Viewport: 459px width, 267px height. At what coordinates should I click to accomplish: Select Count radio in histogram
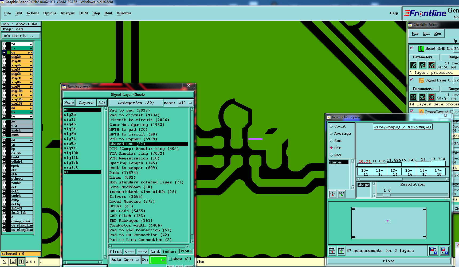[331, 126]
